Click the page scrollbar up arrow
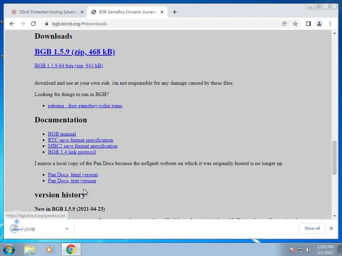This screenshot has width=342, height=256. [334, 33]
